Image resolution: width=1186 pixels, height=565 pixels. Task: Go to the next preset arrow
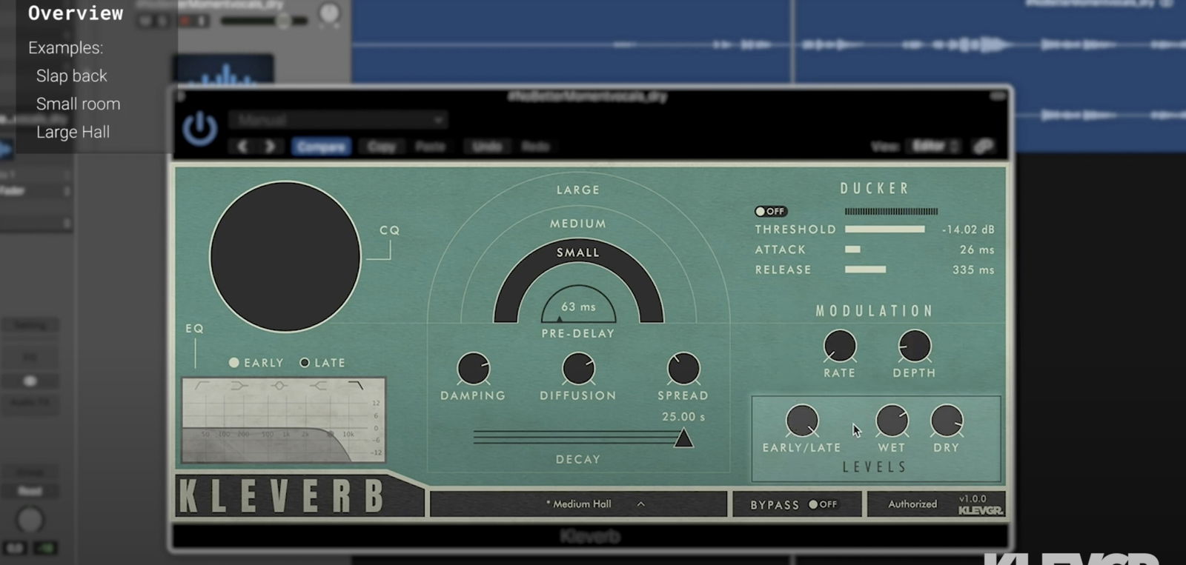[271, 147]
